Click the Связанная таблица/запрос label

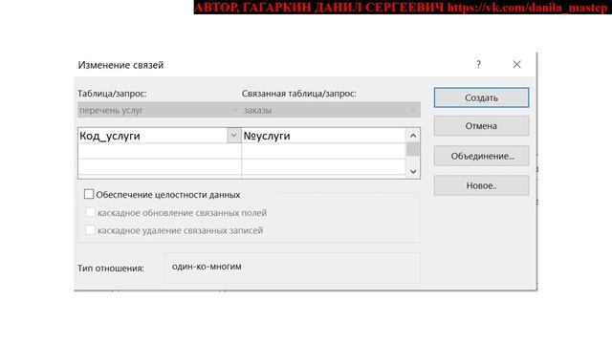299,94
